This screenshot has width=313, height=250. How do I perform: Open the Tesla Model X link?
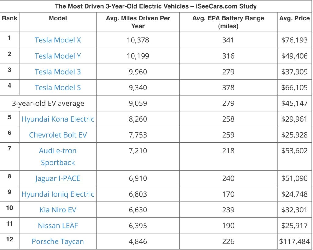coord(58,40)
